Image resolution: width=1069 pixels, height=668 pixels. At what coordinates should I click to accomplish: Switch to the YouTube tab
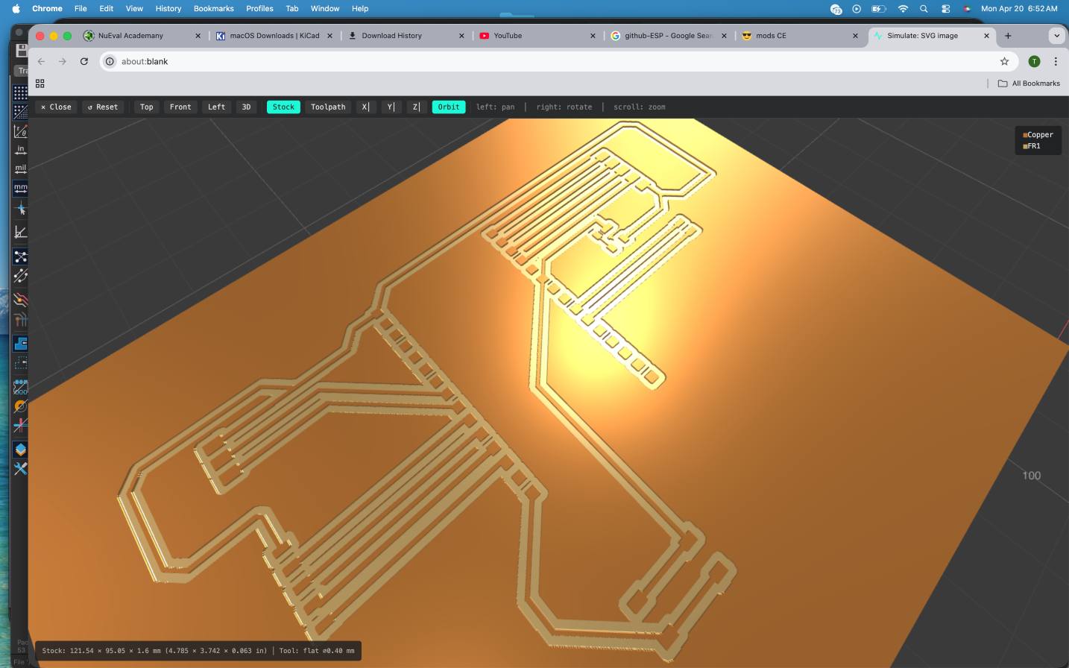pos(537,36)
